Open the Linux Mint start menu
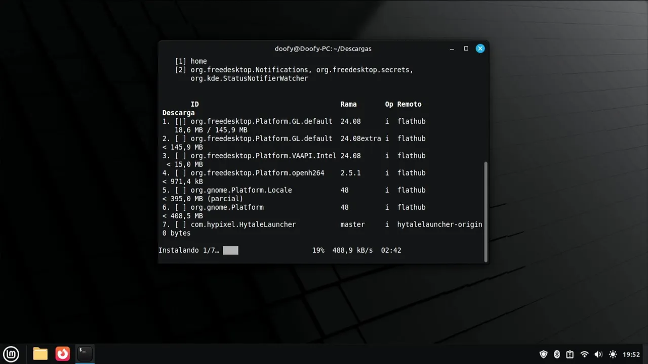Image resolution: width=648 pixels, height=364 pixels. coord(11,354)
